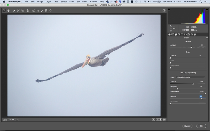Adjust the Roundness slider
The image size is (210, 131).
click(205, 94)
